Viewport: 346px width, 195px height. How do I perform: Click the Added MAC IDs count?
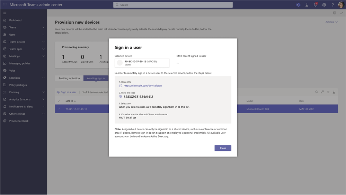63,57
